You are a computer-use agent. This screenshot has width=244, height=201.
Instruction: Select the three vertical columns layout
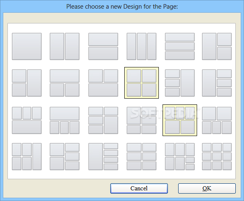(142, 46)
